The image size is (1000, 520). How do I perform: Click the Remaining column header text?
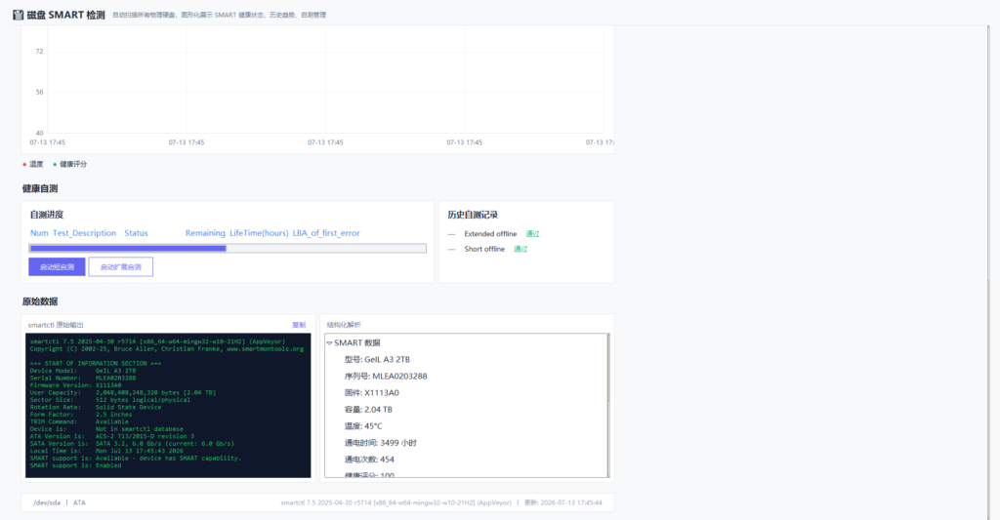pyautogui.click(x=205, y=233)
